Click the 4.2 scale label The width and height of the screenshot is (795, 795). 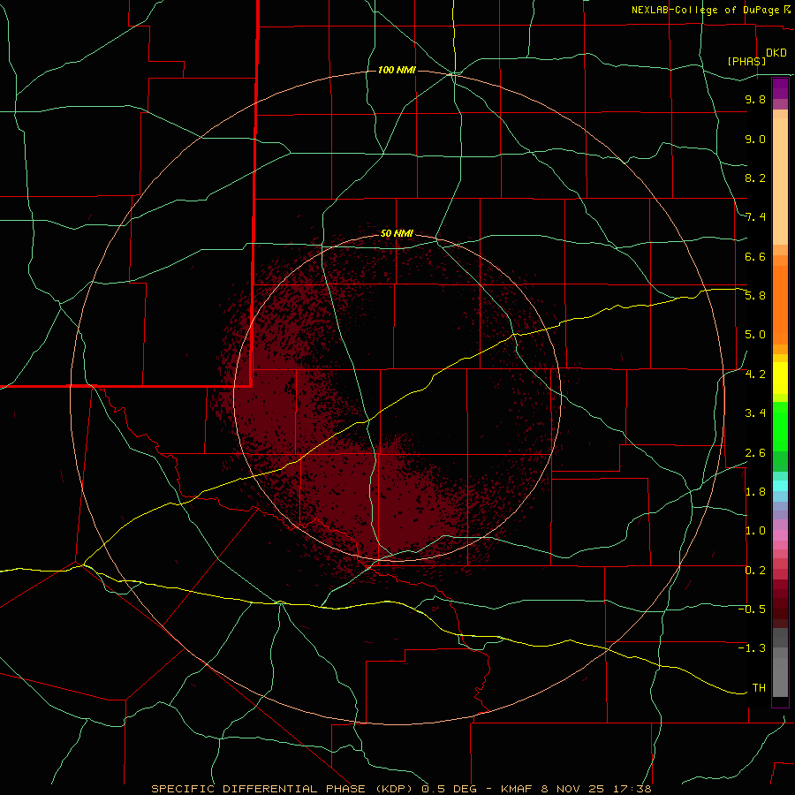click(755, 375)
